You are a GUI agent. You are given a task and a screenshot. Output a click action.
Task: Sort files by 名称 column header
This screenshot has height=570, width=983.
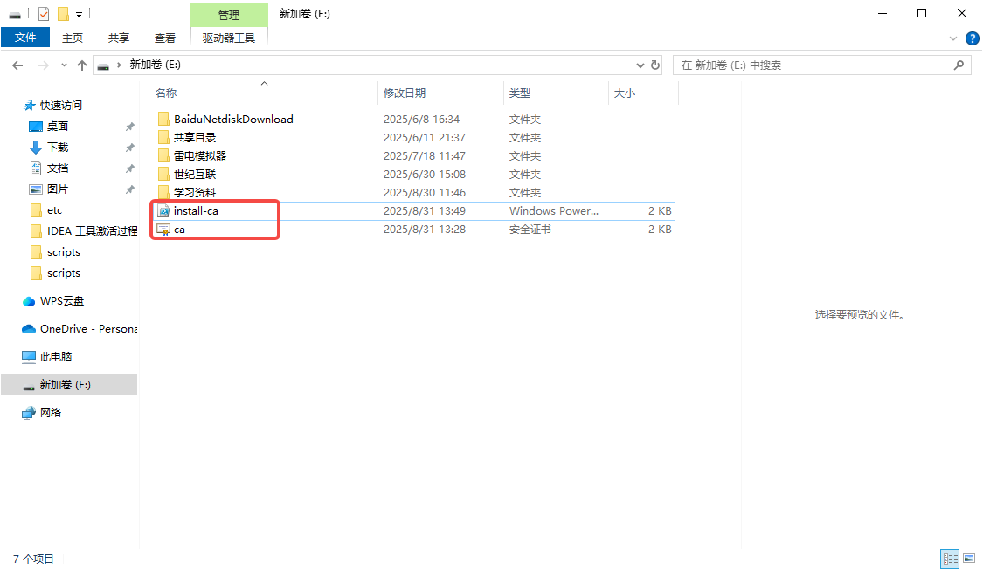point(166,93)
